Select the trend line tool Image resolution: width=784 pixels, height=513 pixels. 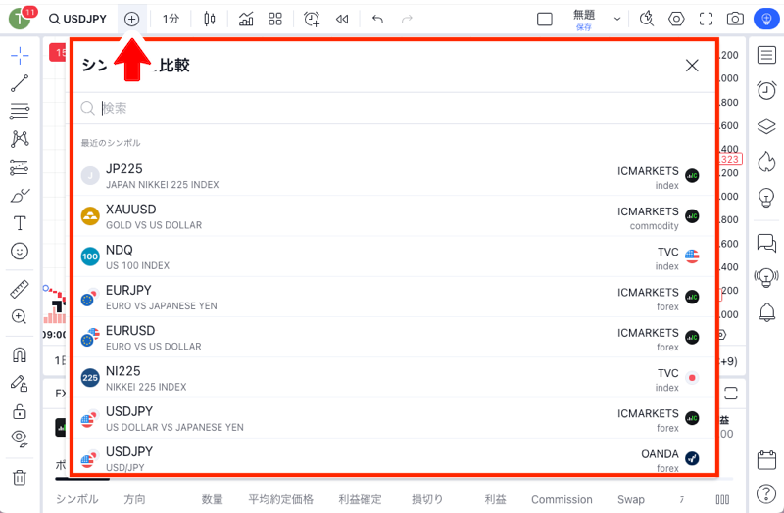coord(20,83)
